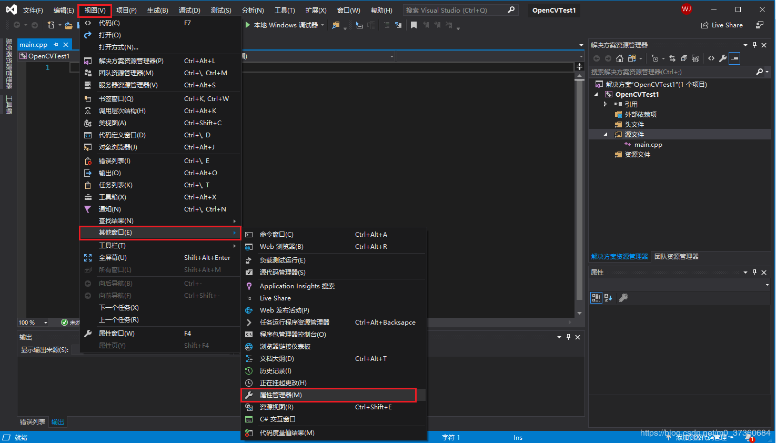The width and height of the screenshot is (776, 443).
Task: Collapse the 源文件 source files folder
Action: [605, 135]
